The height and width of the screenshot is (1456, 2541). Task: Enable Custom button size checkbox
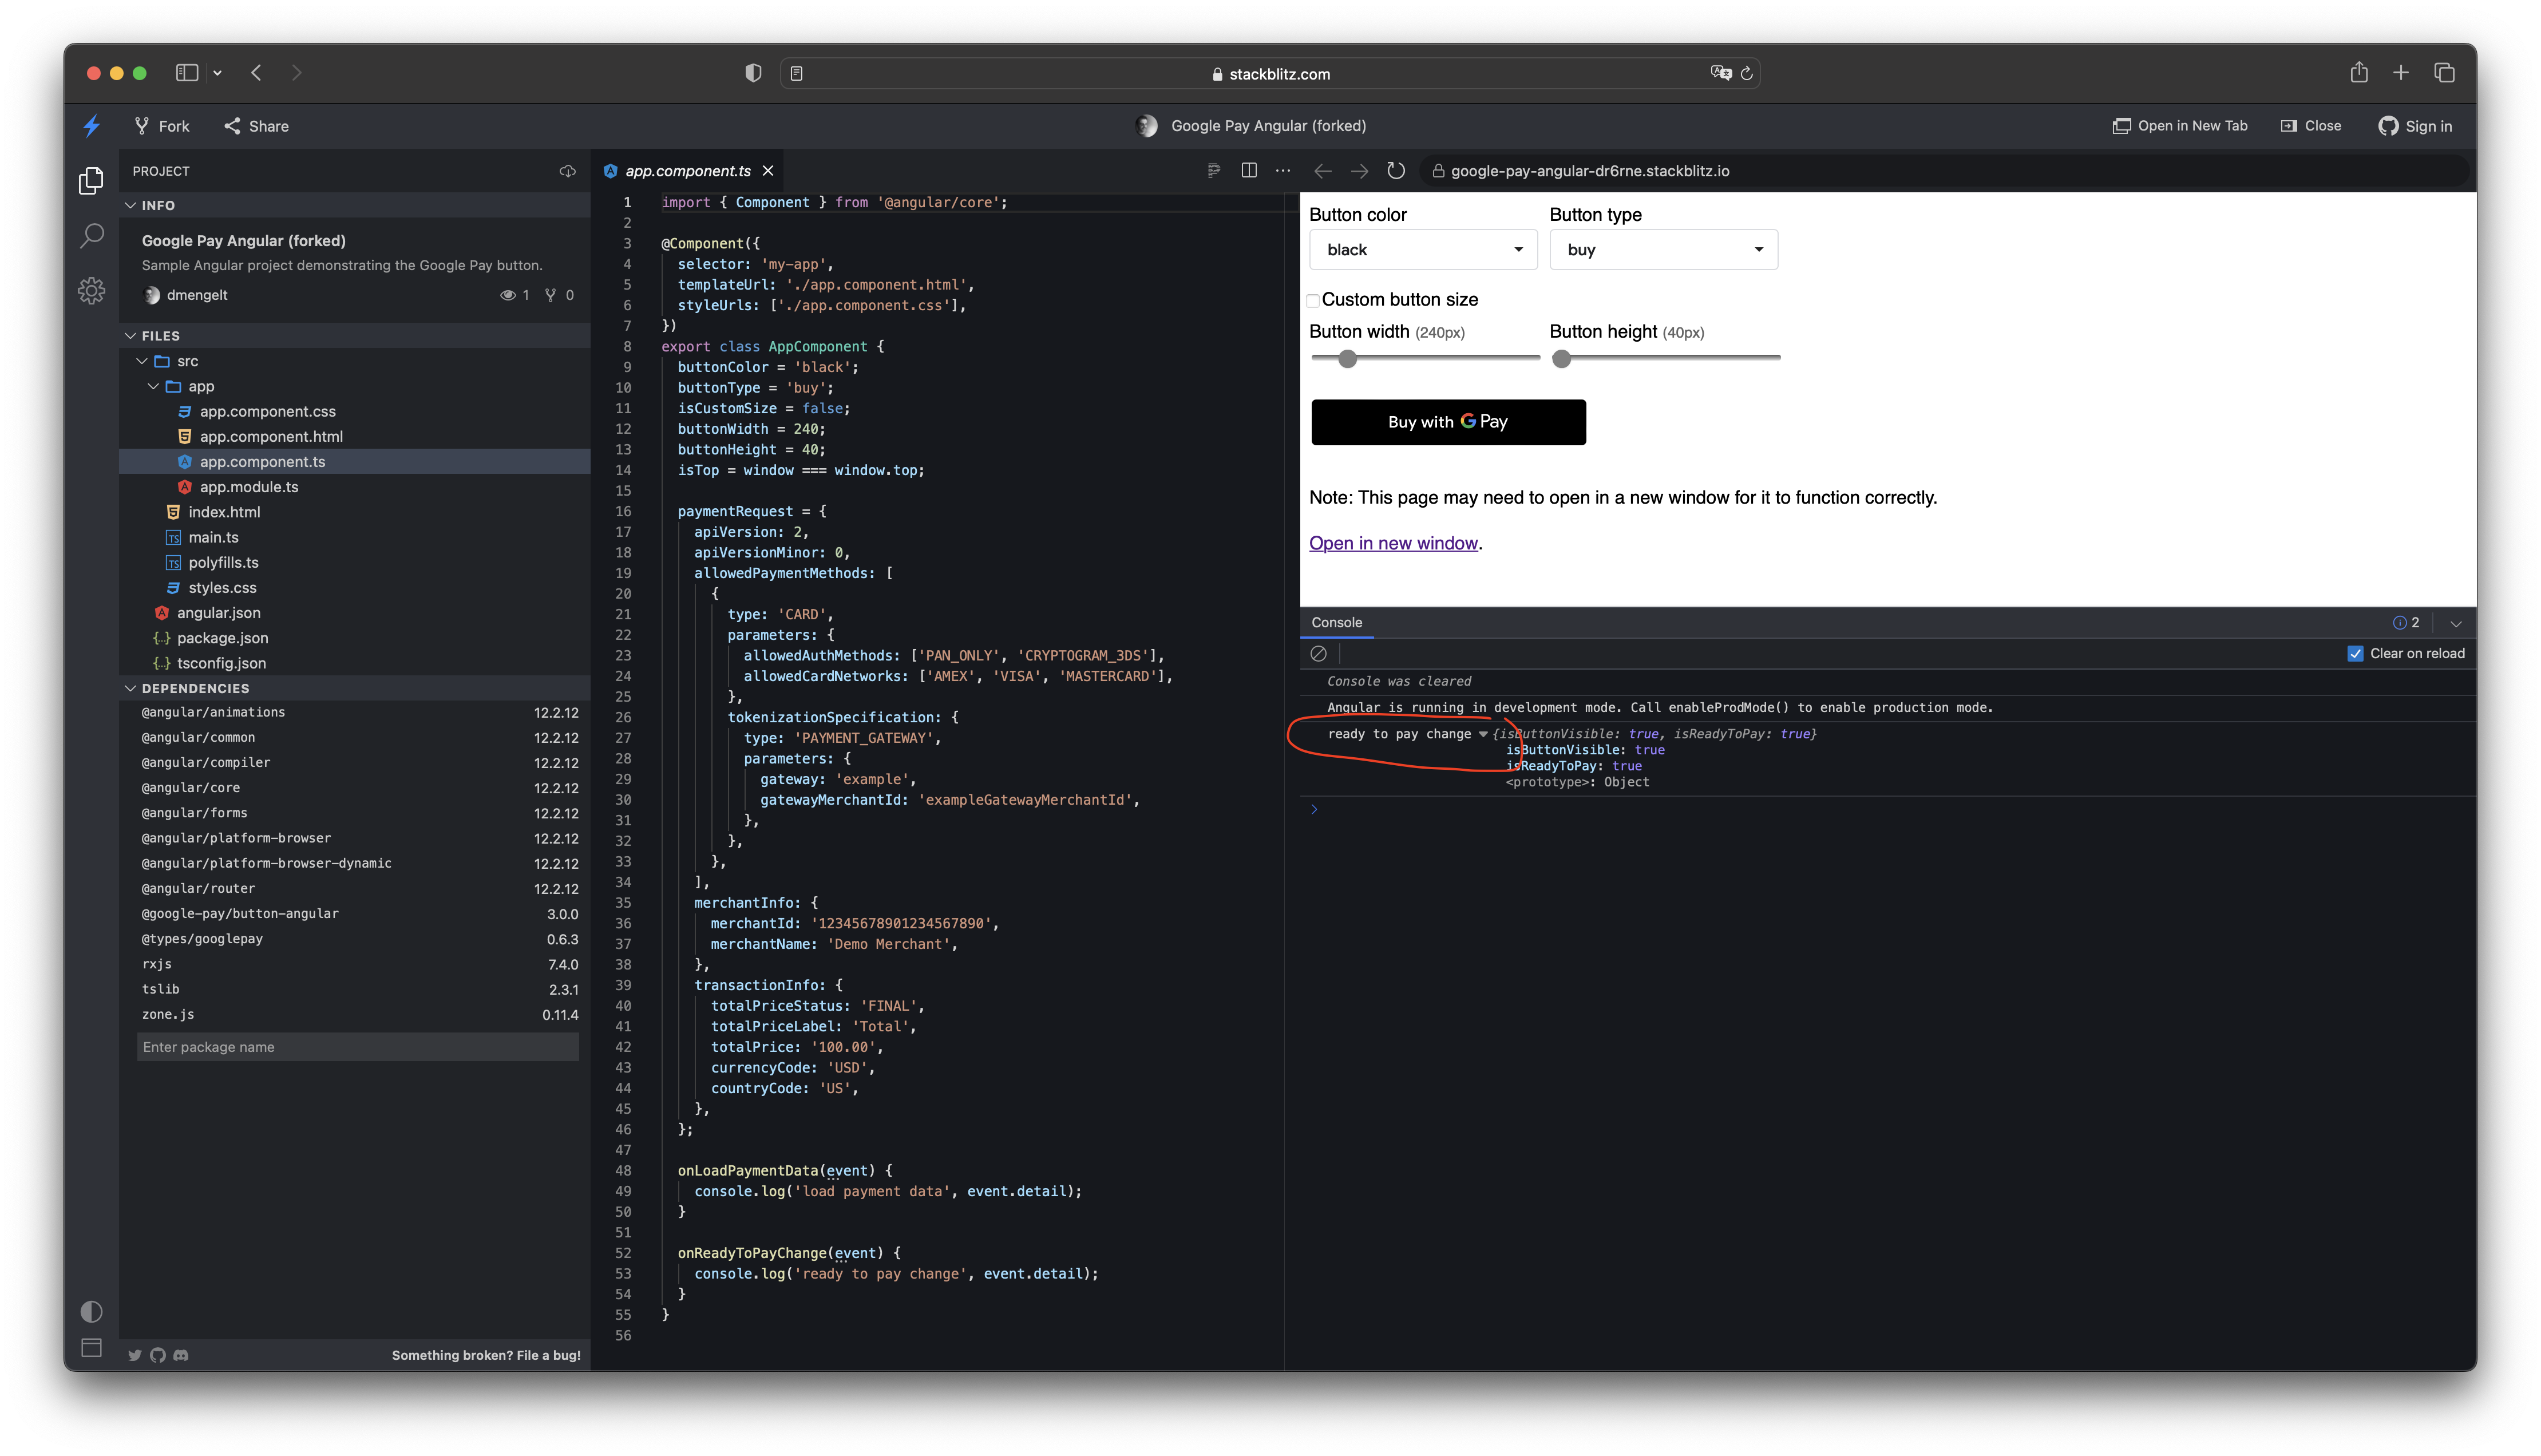(x=1312, y=300)
